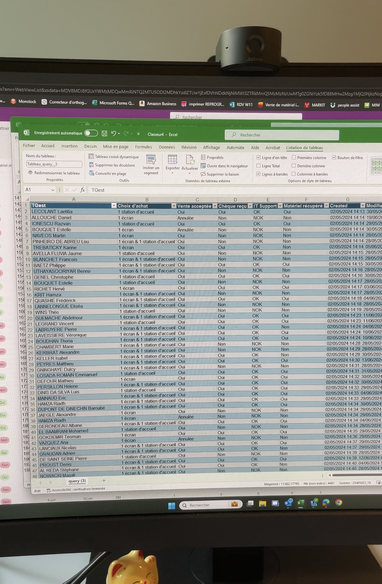The height and width of the screenshot is (584, 382).
Task: Open Excel from the Windows taskbar
Action: 301,503
